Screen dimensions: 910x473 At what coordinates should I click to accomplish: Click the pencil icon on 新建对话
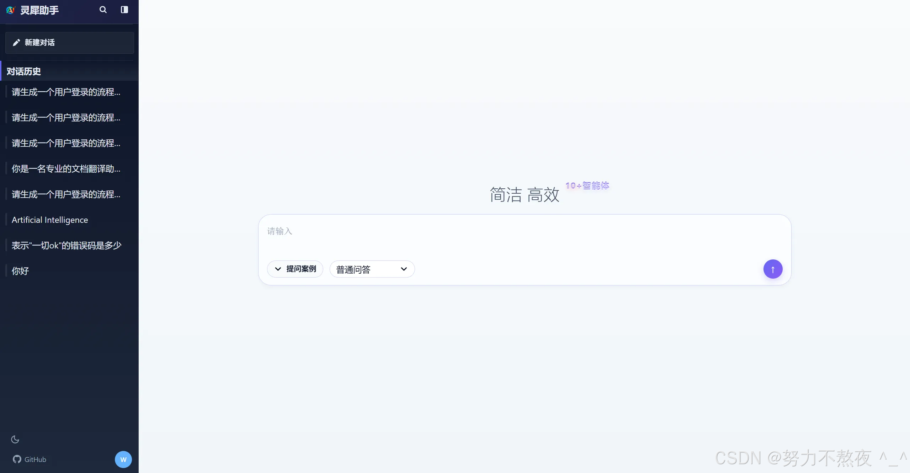[16, 42]
